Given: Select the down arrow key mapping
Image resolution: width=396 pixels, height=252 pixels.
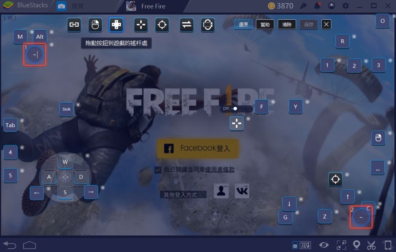Looking at the screenshot, I should 289,204.
